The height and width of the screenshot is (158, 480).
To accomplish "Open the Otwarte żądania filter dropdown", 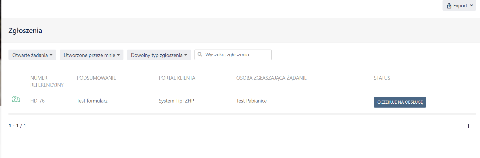I will (32, 55).
